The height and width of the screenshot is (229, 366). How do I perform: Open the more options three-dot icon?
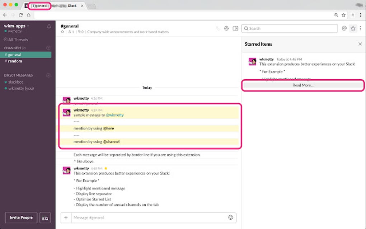360,28
